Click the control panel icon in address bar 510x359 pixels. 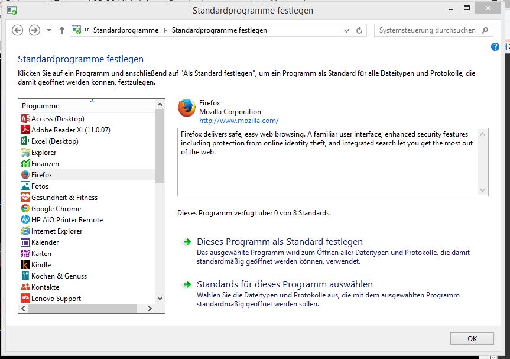(76, 30)
